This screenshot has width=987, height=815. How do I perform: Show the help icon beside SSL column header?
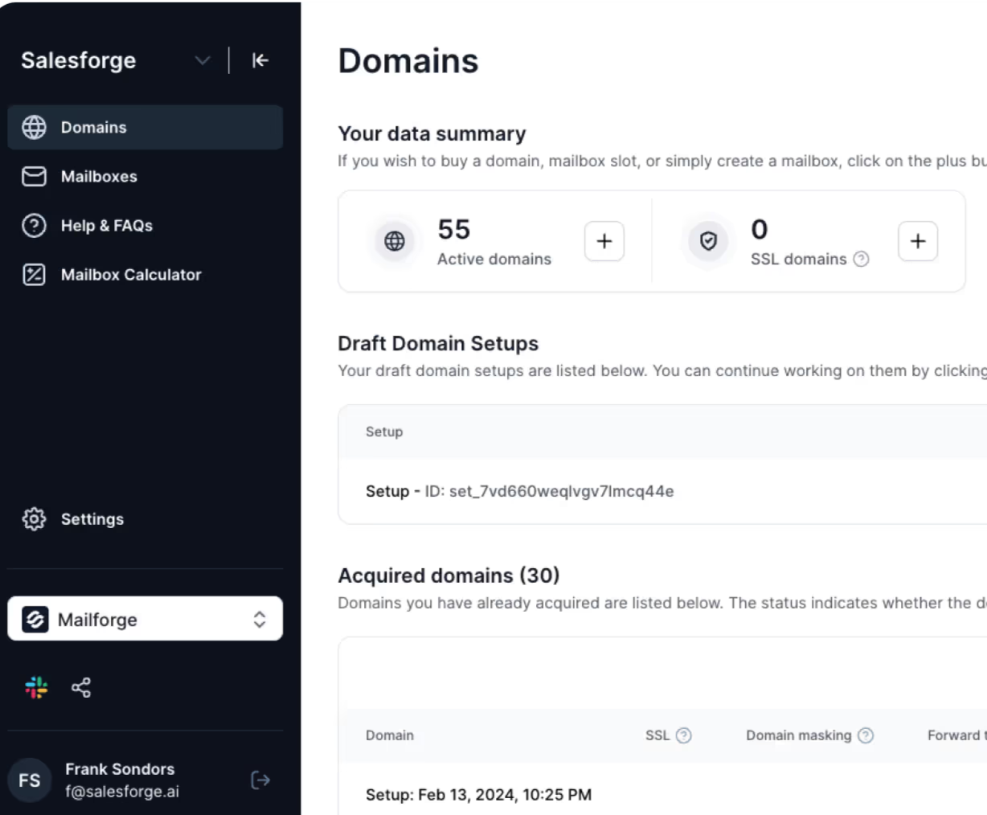684,735
